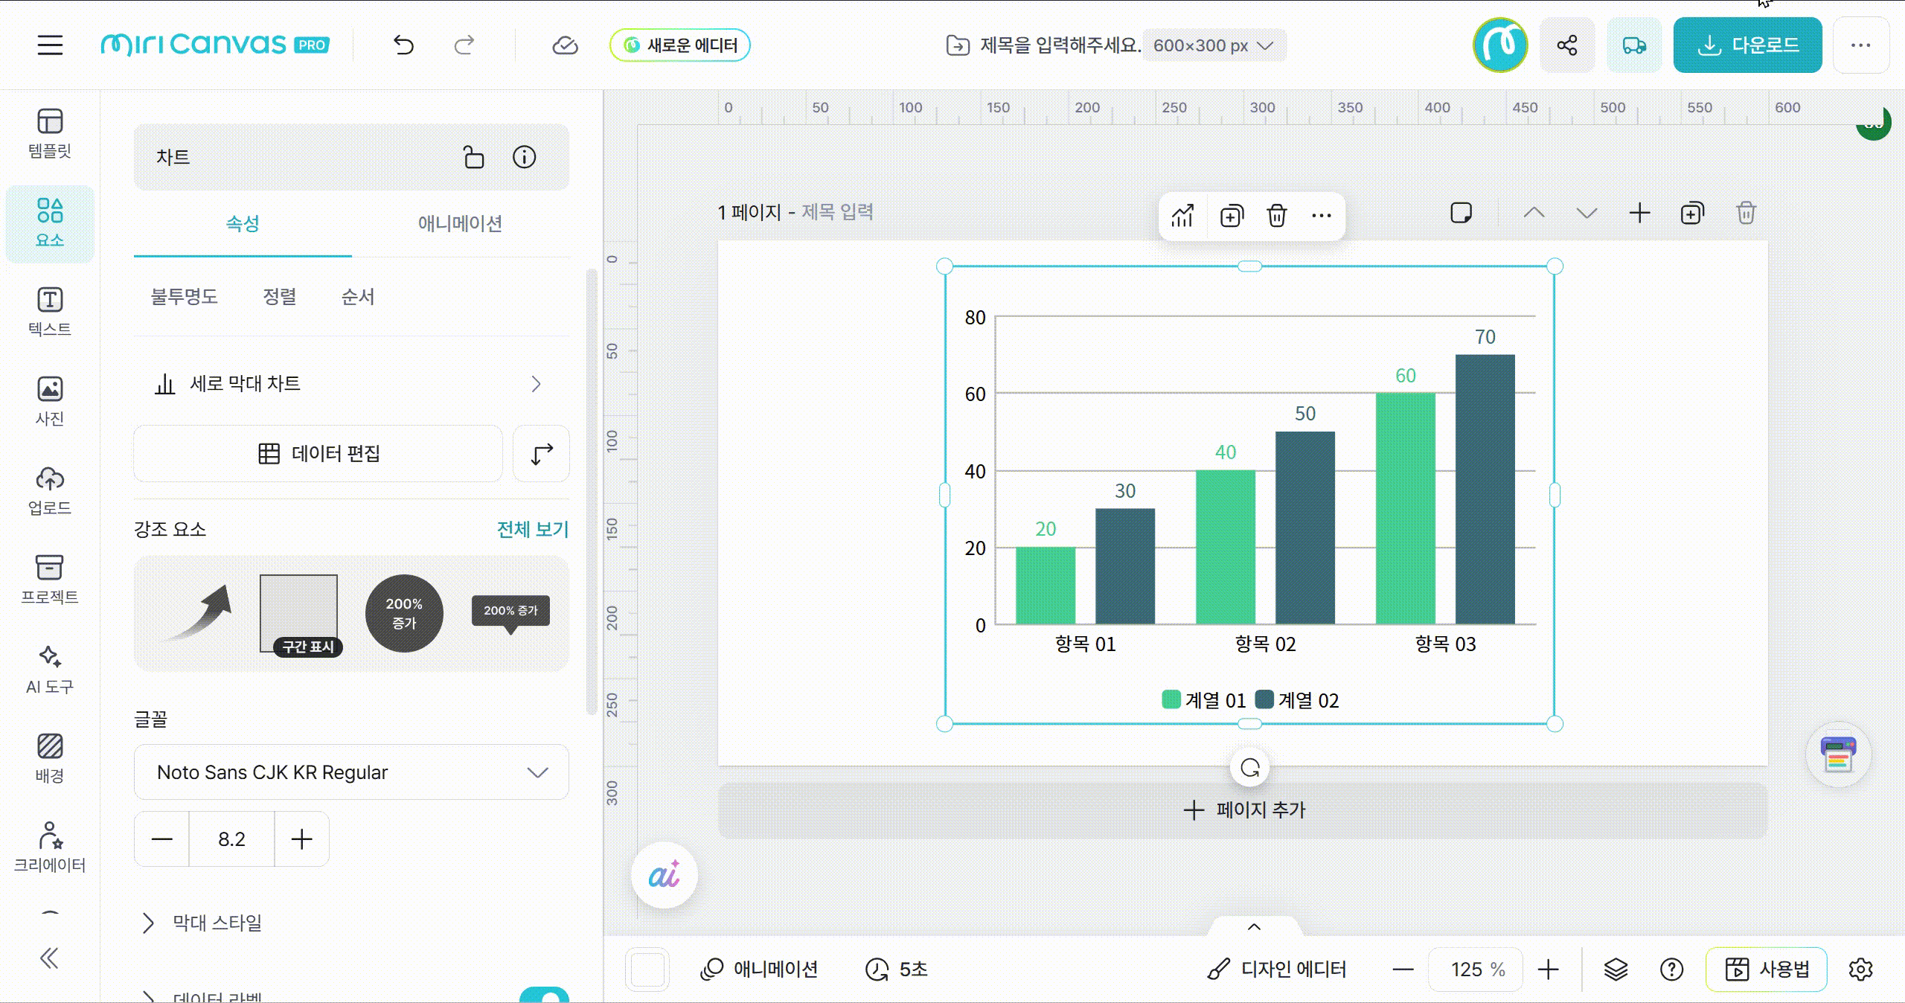Viewport: 1905px width, 1003px height.
Task: Duplicate chart using floating toolbar icon
Action: coord(1231,216)
